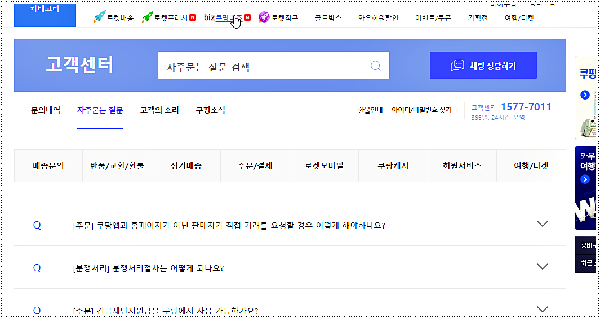Viewport: 600px width, 318px height.
Task: Open the 와우 여행 sidebar banner
Action: 585,187
